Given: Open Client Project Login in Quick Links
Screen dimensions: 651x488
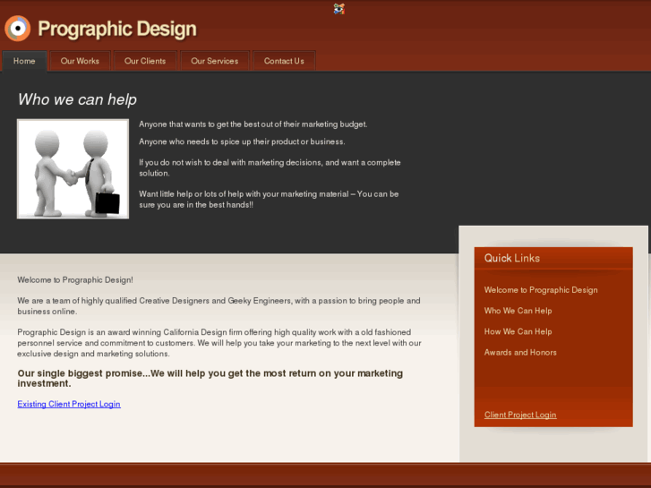Looking at the screenshot, I should (520, 415).
